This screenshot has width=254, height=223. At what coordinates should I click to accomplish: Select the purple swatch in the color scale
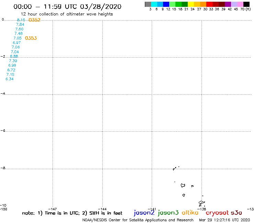click(228, 4)
